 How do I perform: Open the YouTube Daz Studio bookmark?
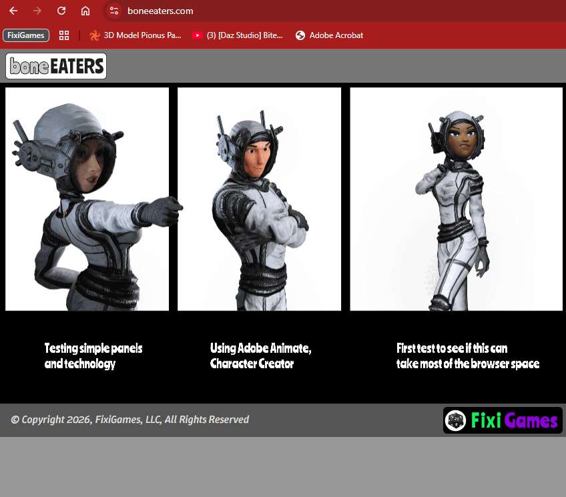coord(238,35)
